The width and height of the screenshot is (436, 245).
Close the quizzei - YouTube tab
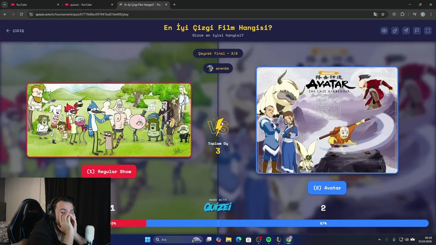(112, 5)
